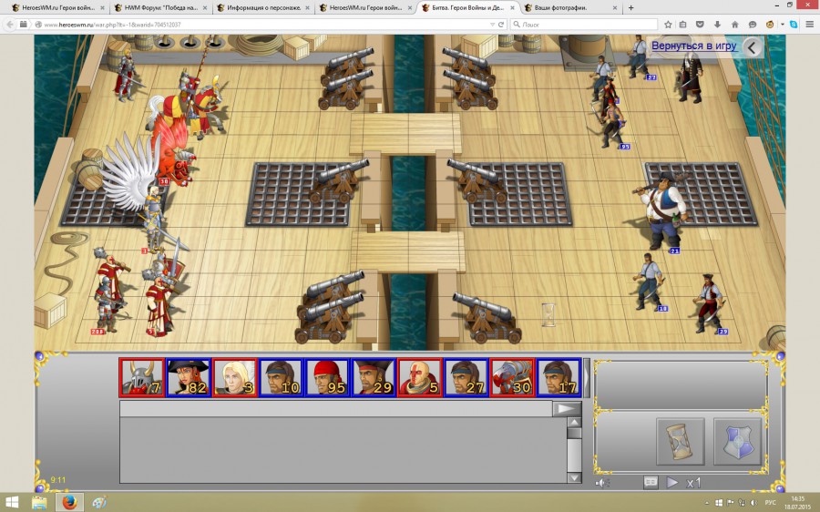
Task: Click the pirate captain hero top right
Action: [691, 77]
